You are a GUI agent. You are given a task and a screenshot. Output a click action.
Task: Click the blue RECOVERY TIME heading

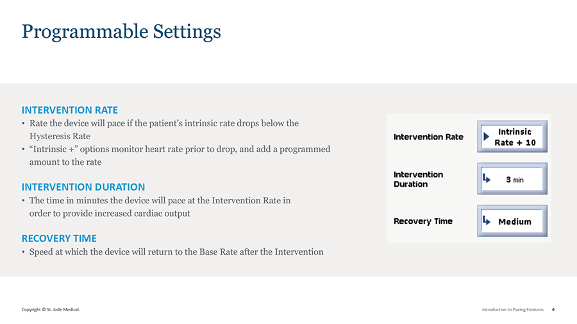coord(59,238)
